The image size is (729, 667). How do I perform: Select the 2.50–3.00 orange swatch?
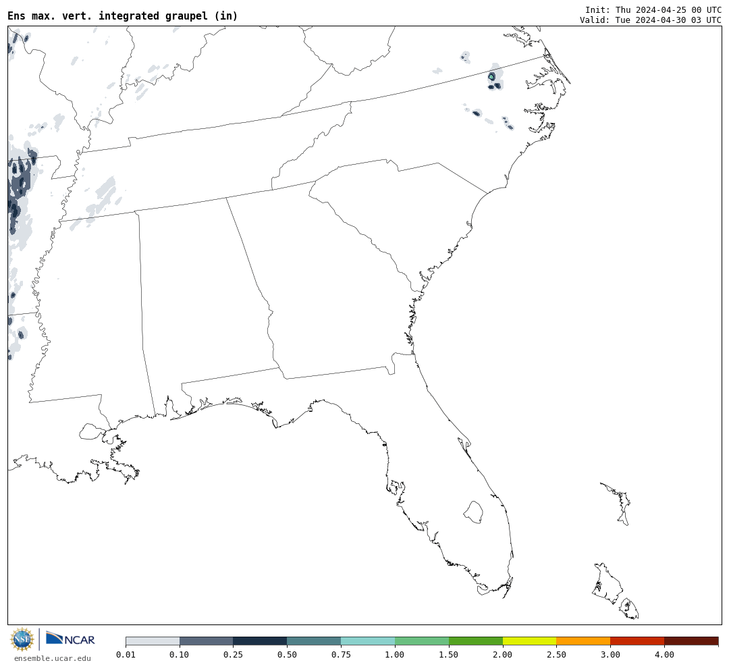point(583,641)
